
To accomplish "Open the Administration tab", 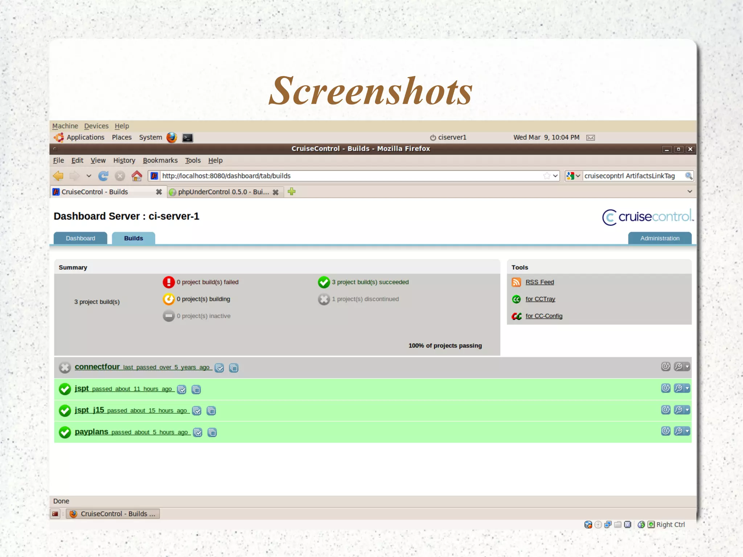I will [x=660, y=238].
